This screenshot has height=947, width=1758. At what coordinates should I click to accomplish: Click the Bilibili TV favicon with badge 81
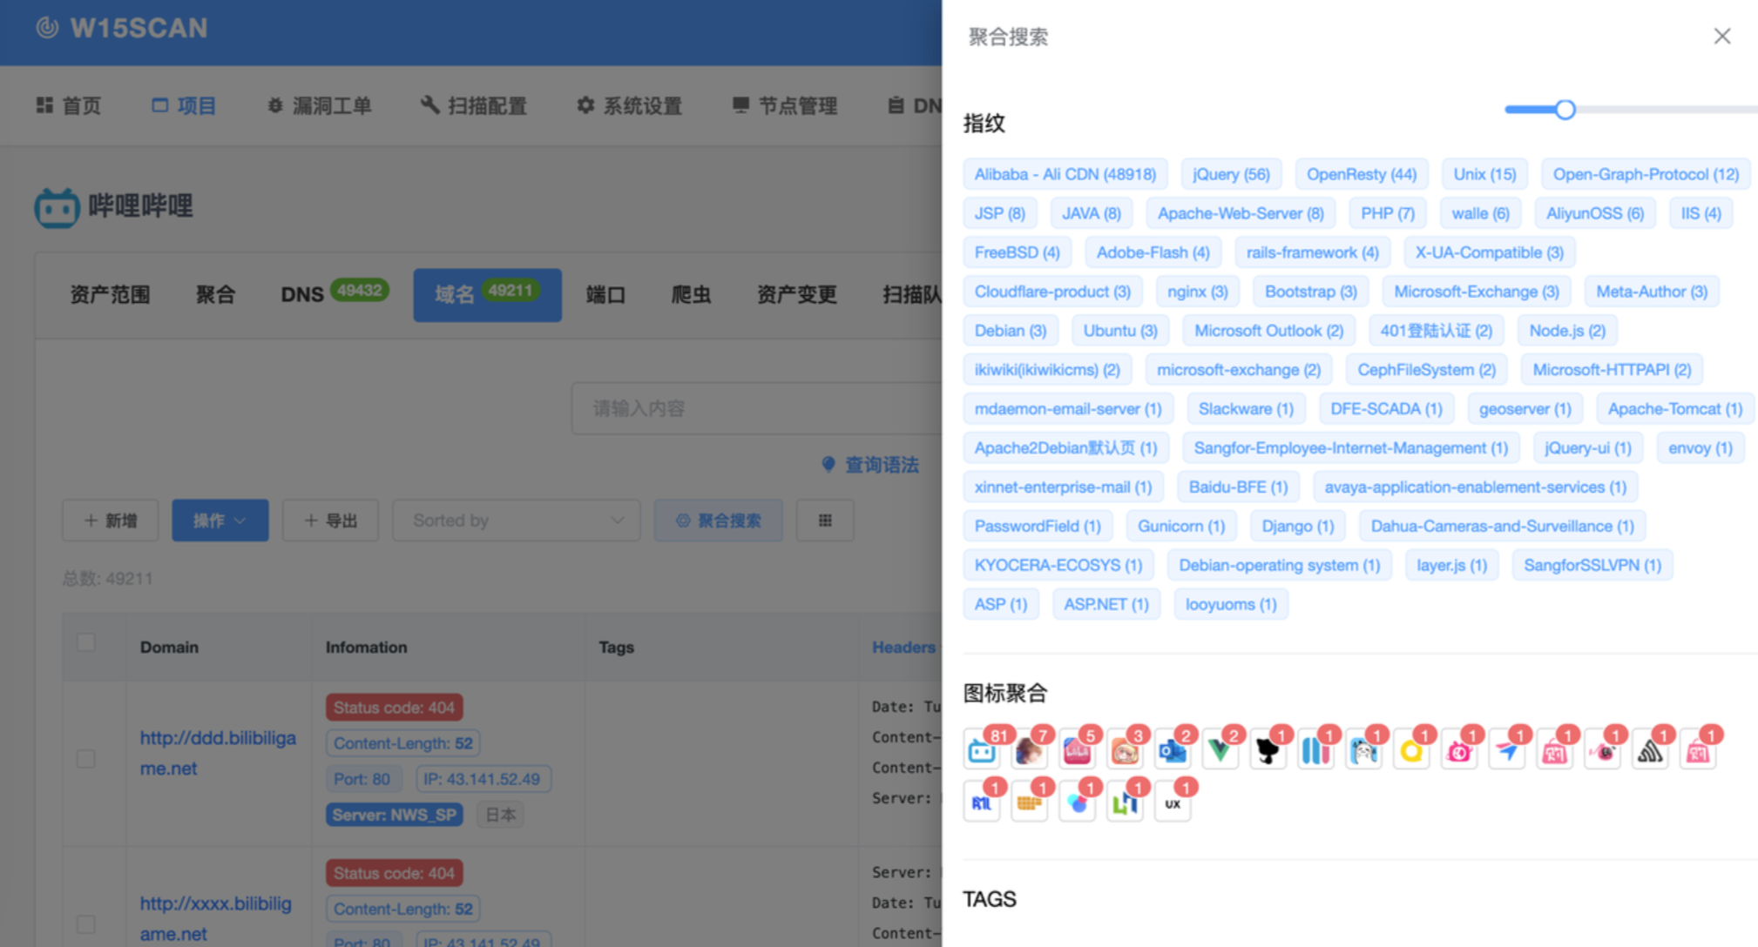pos(982,750)
